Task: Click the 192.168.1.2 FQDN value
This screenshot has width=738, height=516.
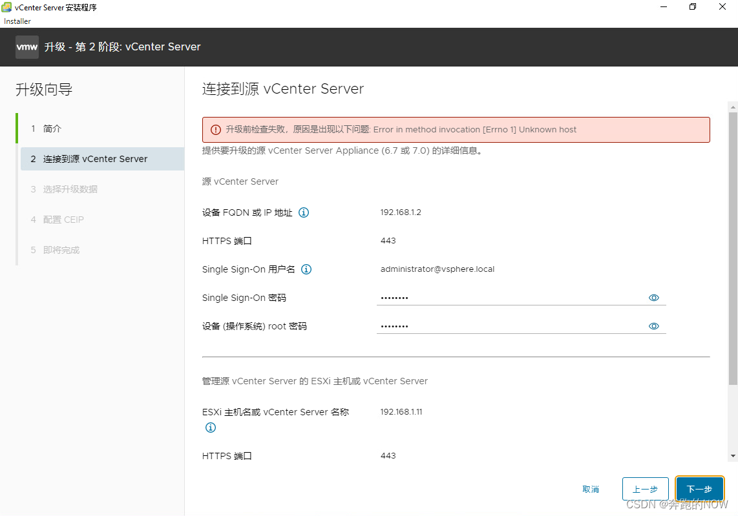Action: (401, 212)
